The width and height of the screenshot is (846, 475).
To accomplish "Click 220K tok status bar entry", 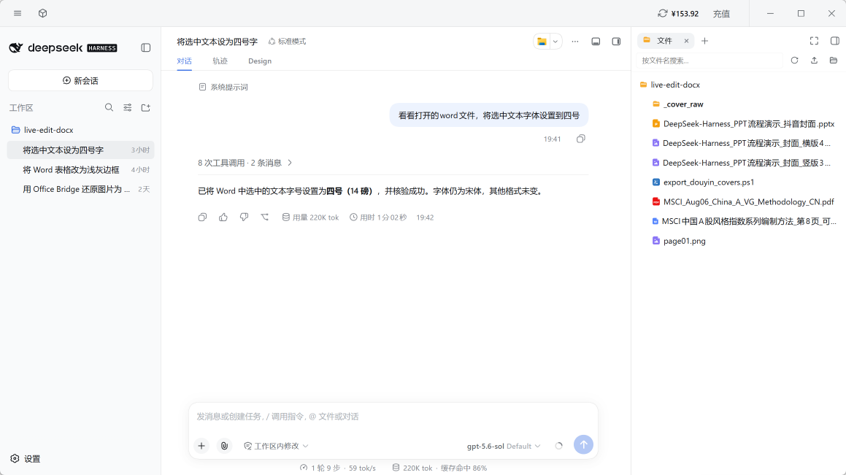I will 412,468.
